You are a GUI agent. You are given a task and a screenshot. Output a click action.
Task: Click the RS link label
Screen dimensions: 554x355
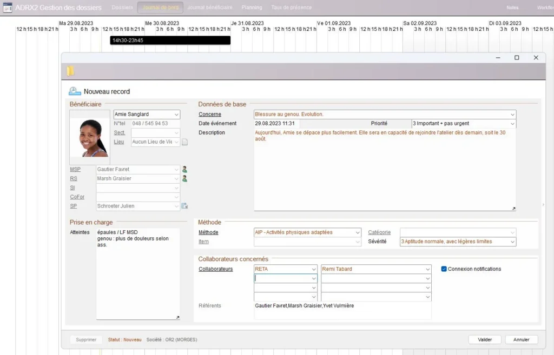point(74,178)
